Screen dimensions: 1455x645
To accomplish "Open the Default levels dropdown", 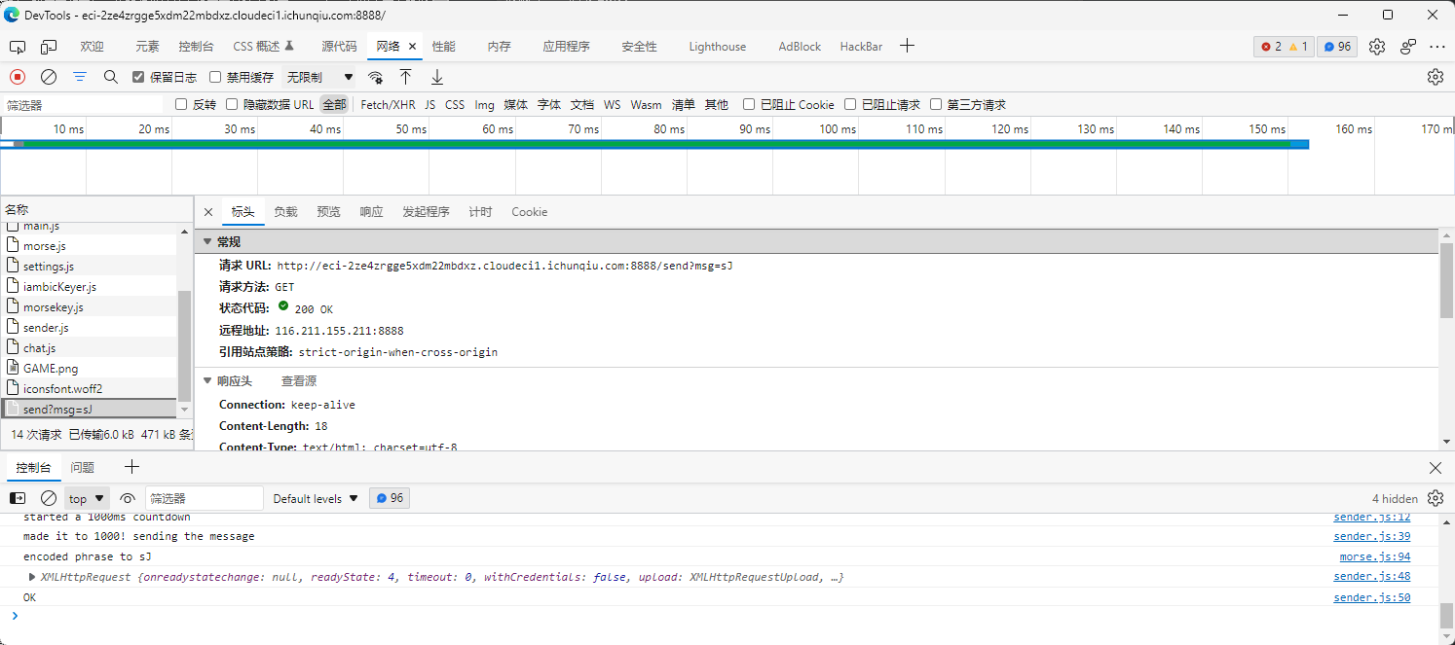I will click(x=316, y=499).
